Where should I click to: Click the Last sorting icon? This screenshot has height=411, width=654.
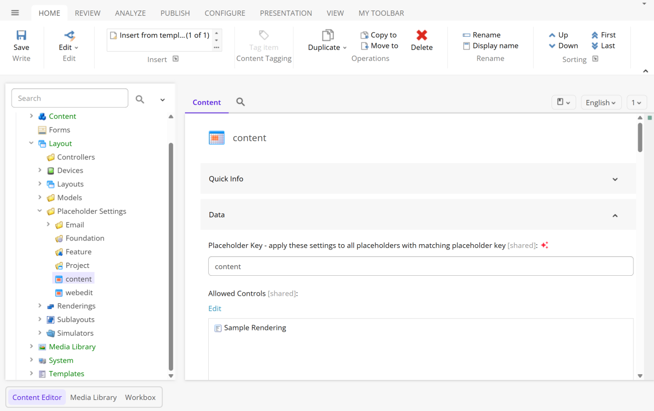595,46
